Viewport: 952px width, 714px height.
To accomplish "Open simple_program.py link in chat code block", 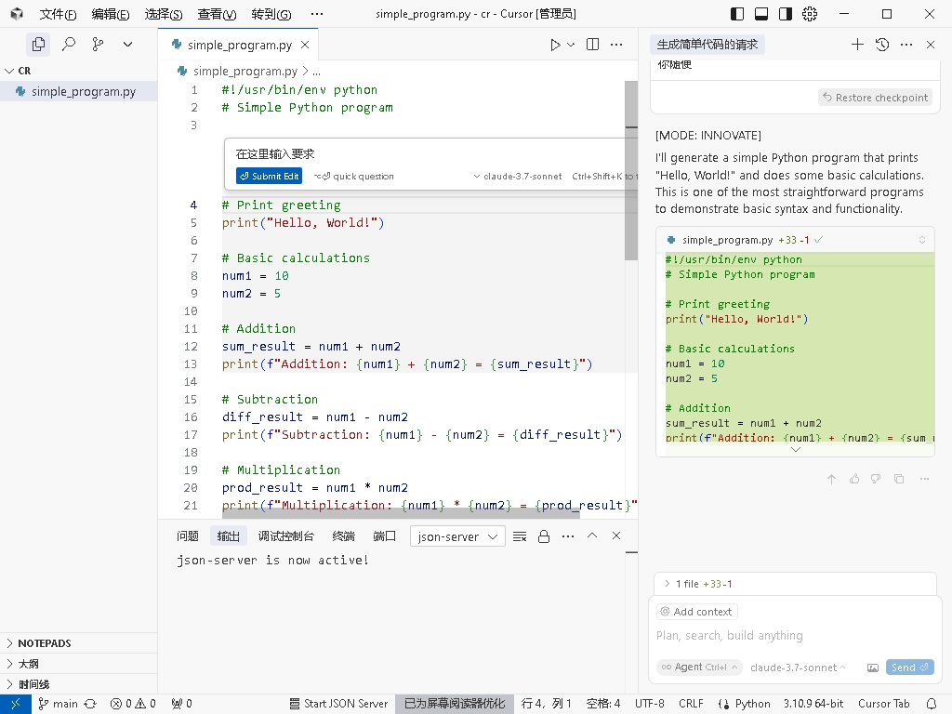I will (727, 240).
